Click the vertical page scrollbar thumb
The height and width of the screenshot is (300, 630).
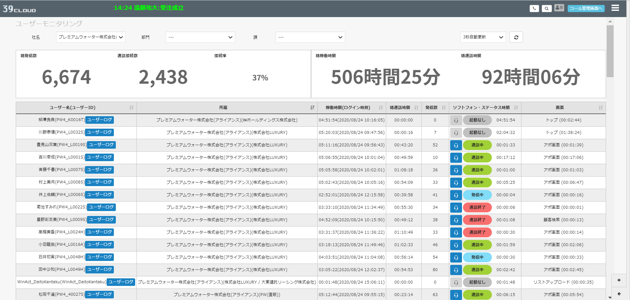610,51
